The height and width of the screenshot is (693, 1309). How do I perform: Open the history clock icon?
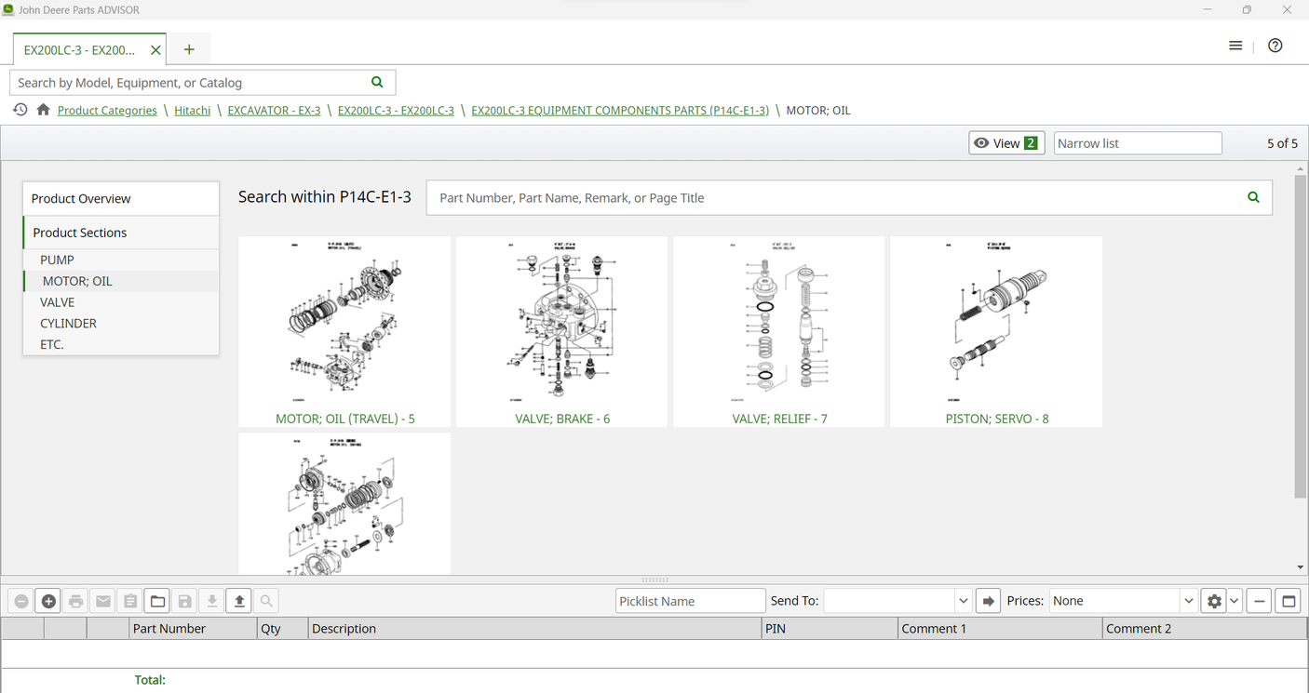[x=20, y=110]
